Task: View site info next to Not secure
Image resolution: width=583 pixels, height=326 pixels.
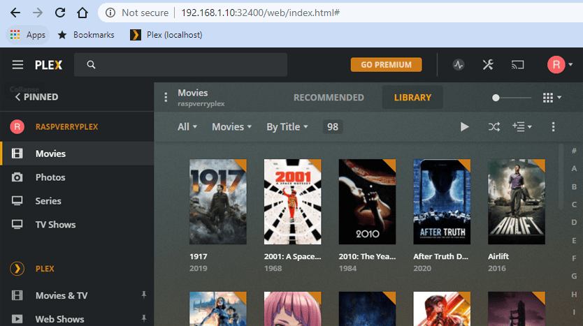Action: 110,13
